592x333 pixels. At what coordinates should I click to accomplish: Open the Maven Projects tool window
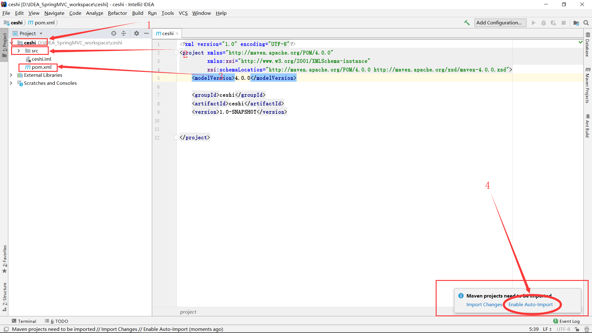click(x=588, y=85)
